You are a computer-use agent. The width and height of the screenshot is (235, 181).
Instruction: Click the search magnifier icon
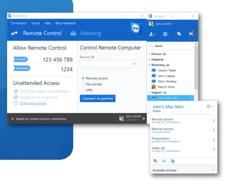click(x=151, y=46)
